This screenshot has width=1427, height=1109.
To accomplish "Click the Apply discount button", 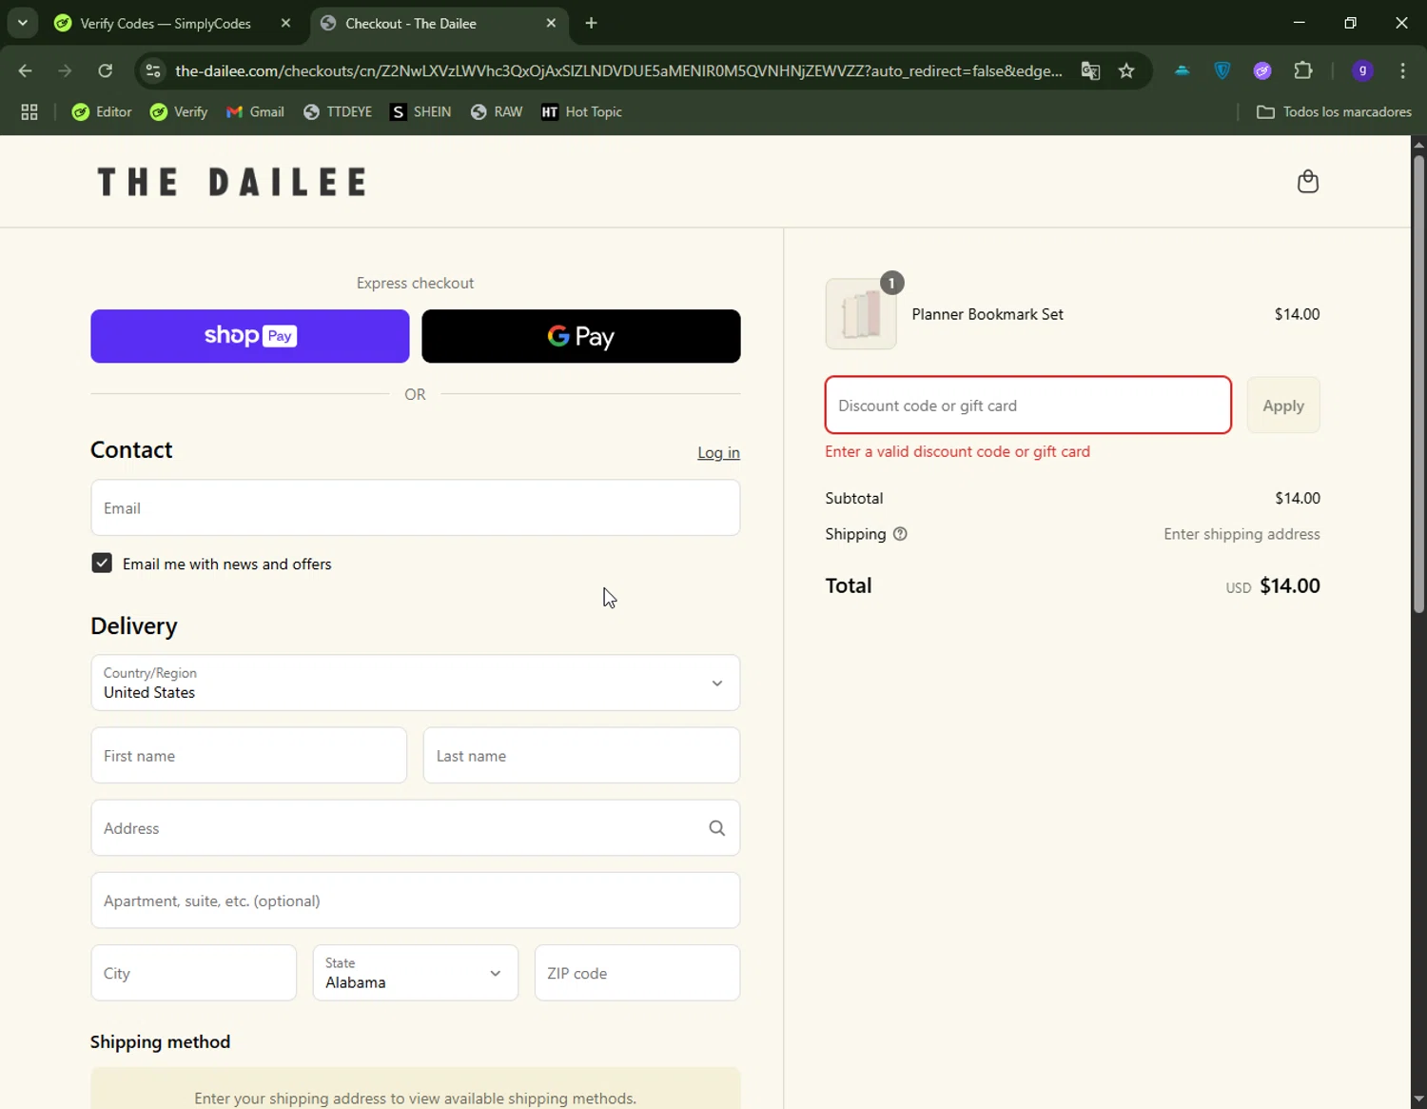I will pos(1283,406).
